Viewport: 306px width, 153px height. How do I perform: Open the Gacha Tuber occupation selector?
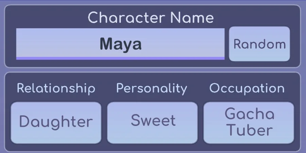click(x=249, y=123)
